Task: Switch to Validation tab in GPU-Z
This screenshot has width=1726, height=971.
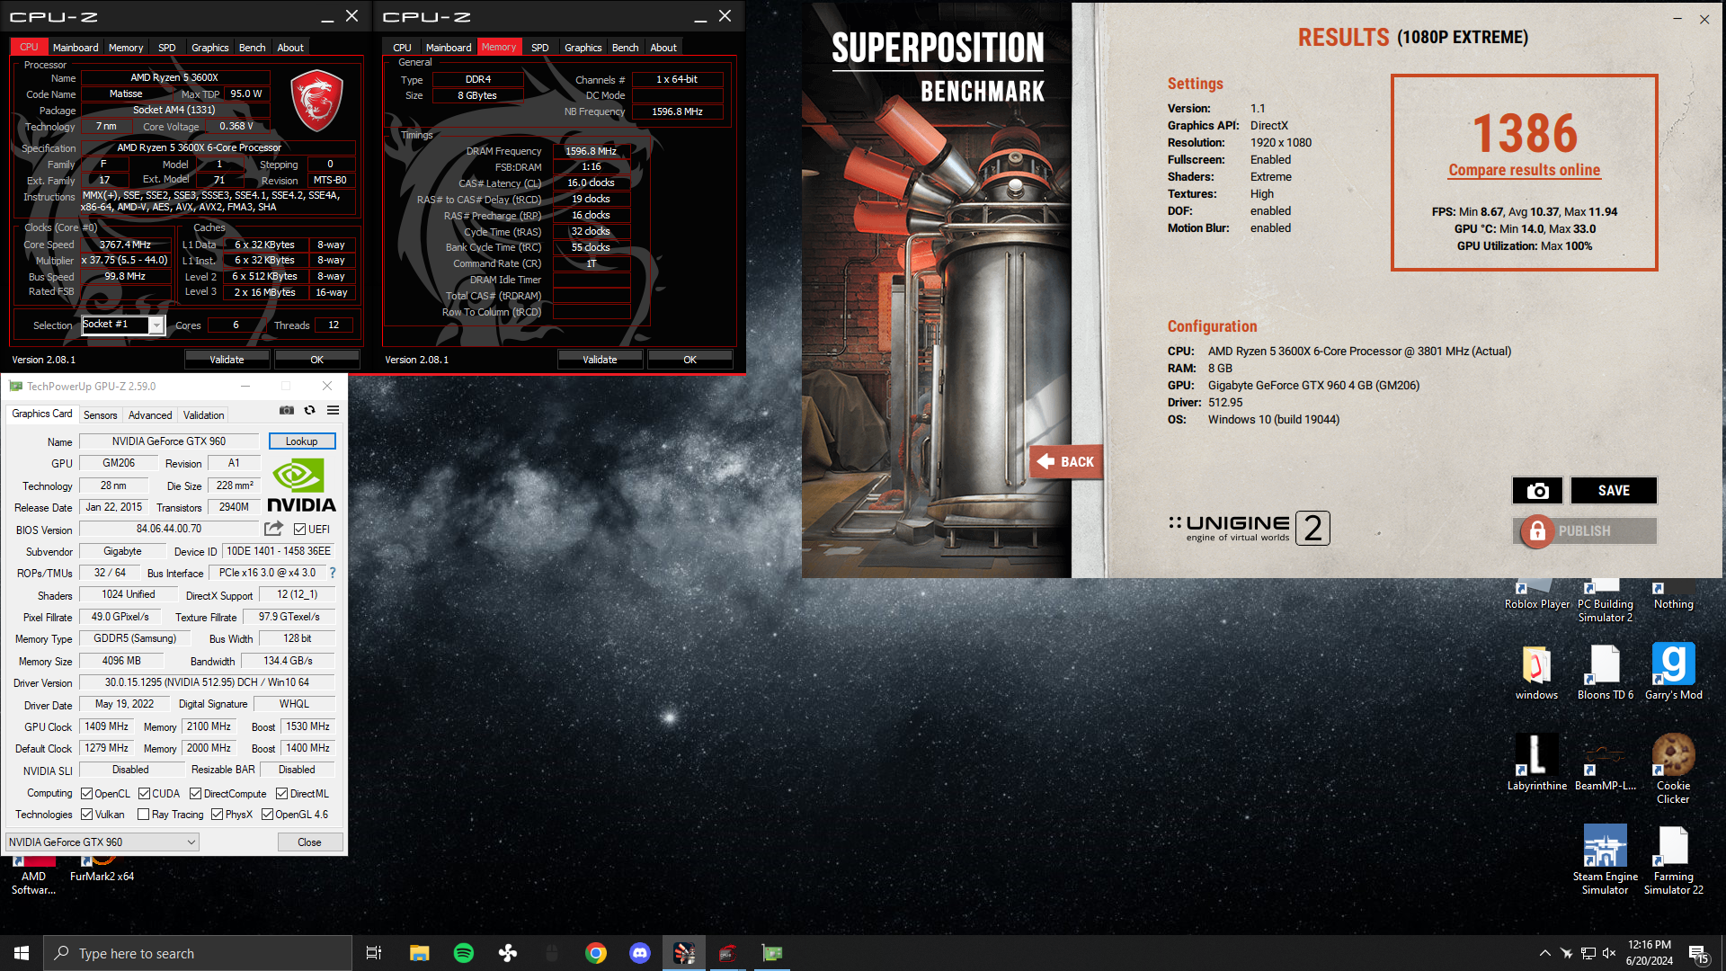Action: pos(204,415)
